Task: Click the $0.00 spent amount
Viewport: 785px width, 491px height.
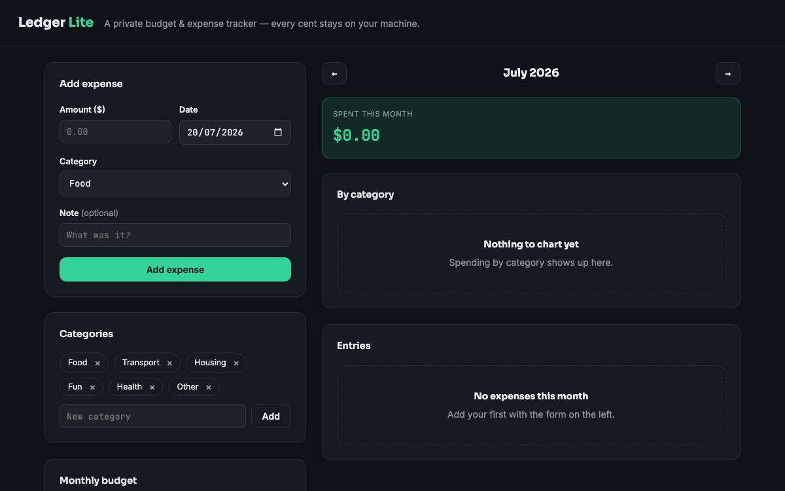Action: click(x=357, y=136)
